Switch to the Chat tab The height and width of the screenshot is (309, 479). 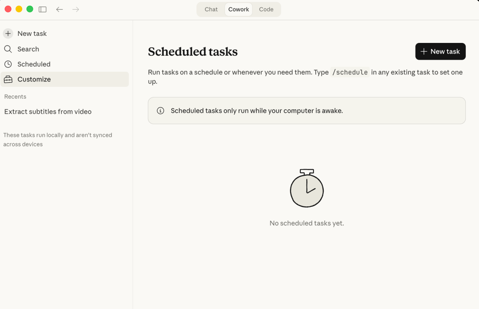pyautogui.click(x=211, y=9)
